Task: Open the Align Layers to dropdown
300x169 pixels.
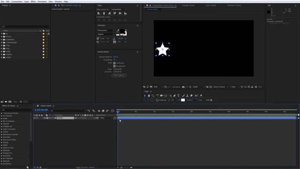Action: pos(119,9)
